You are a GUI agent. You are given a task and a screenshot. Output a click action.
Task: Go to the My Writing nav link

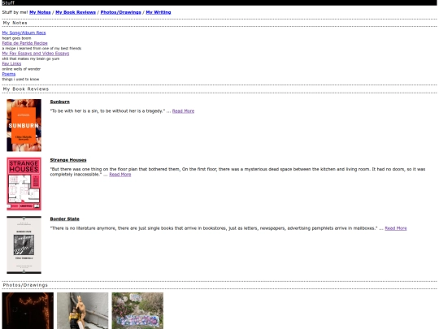coord(159,12)
